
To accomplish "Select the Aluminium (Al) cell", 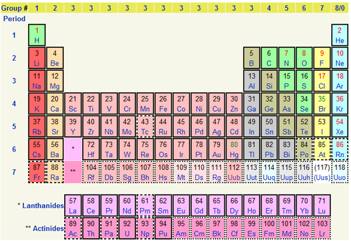I will 251,81.
